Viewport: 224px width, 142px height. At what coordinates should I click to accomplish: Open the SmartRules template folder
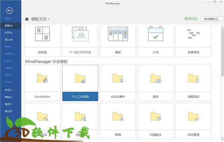click(x=43, y=83)
